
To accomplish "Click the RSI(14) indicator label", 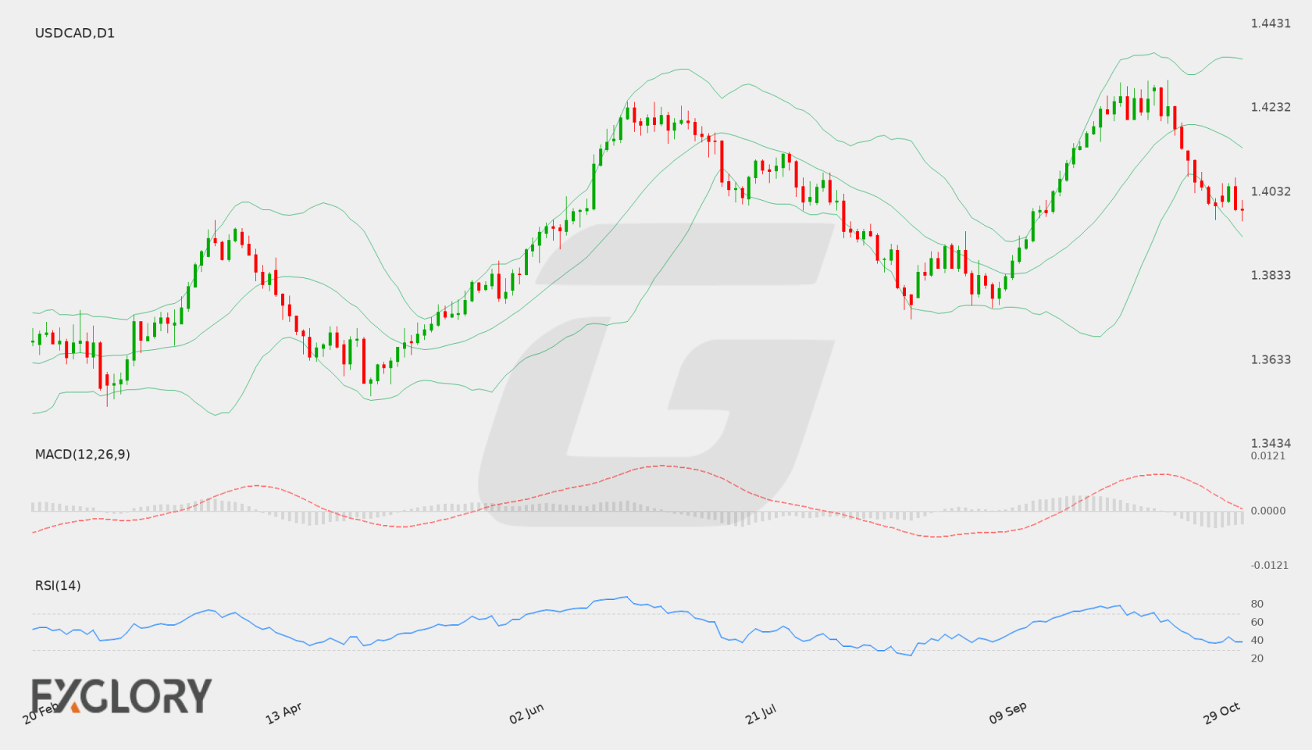I will point(58,585).
